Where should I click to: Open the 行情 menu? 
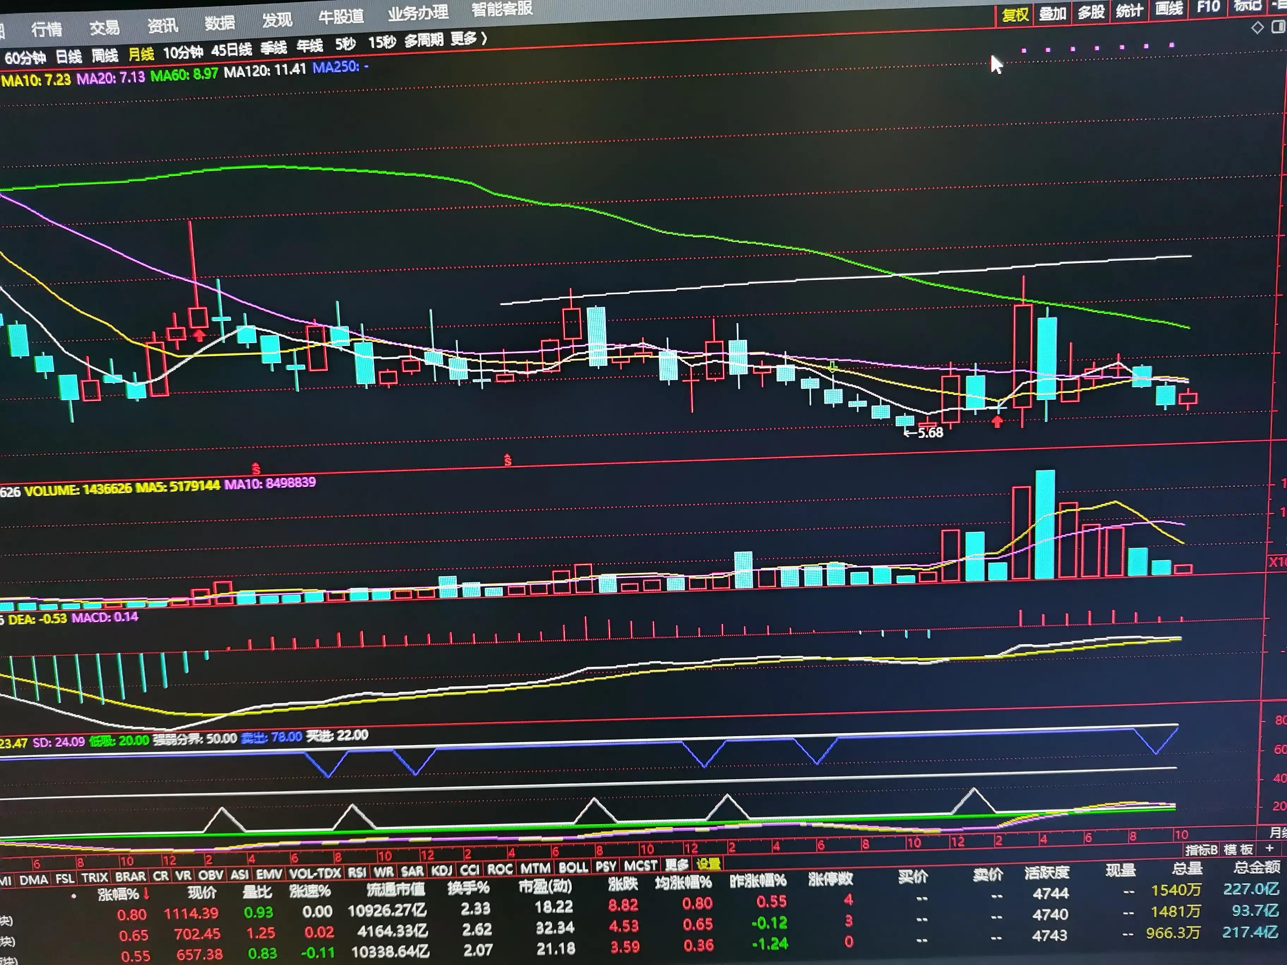(x=47, y=29)
